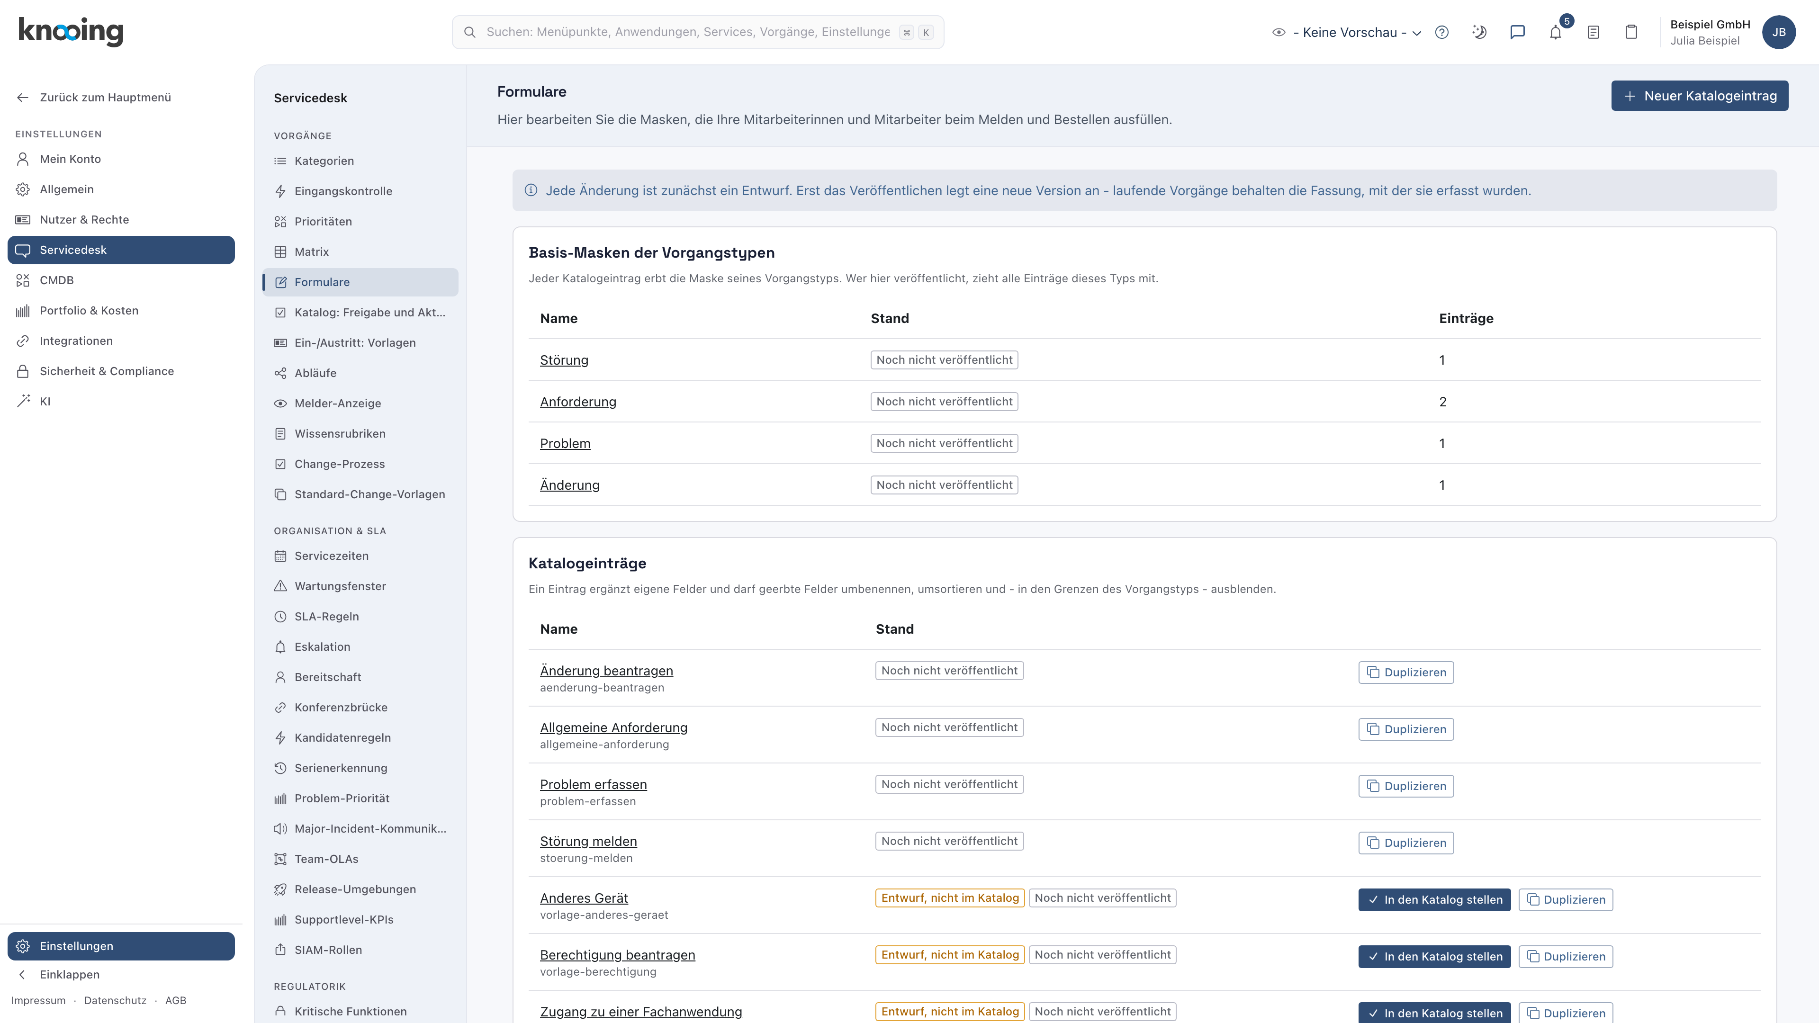Click the search input field
The height and width of the screenshot is (1023, 1819).
[x=698, y=33]
